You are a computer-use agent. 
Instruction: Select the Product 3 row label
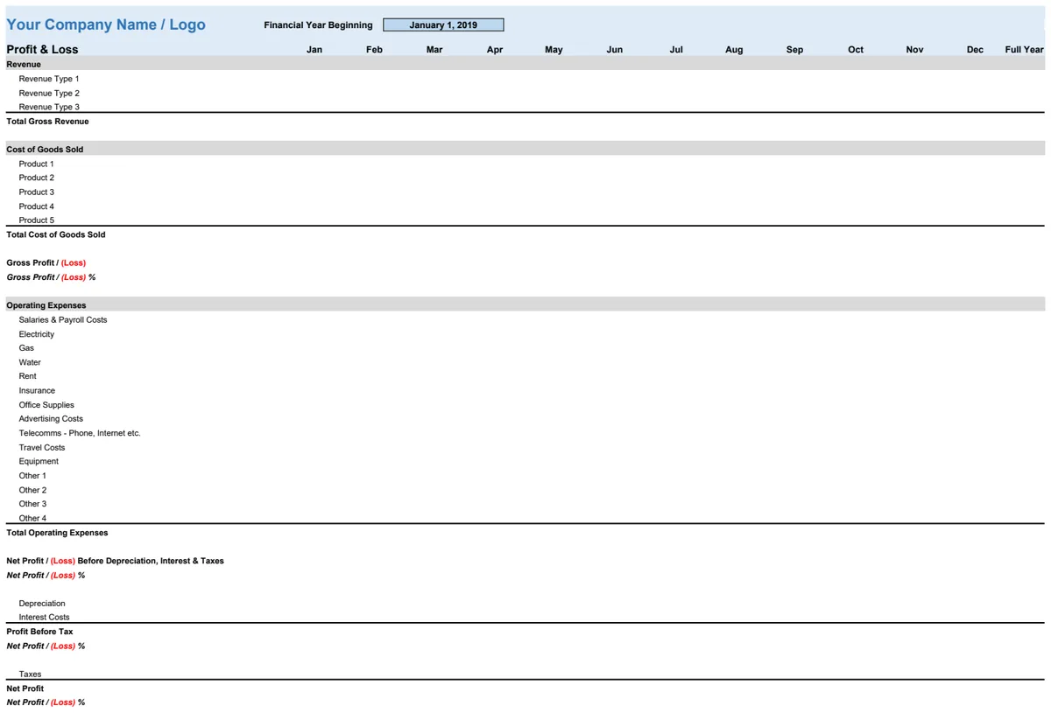click(36, 192)
